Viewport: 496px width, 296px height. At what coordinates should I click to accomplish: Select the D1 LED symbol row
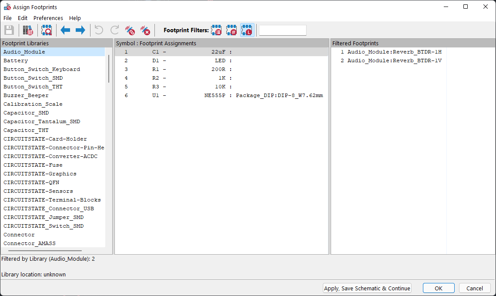tap(221, 61)
